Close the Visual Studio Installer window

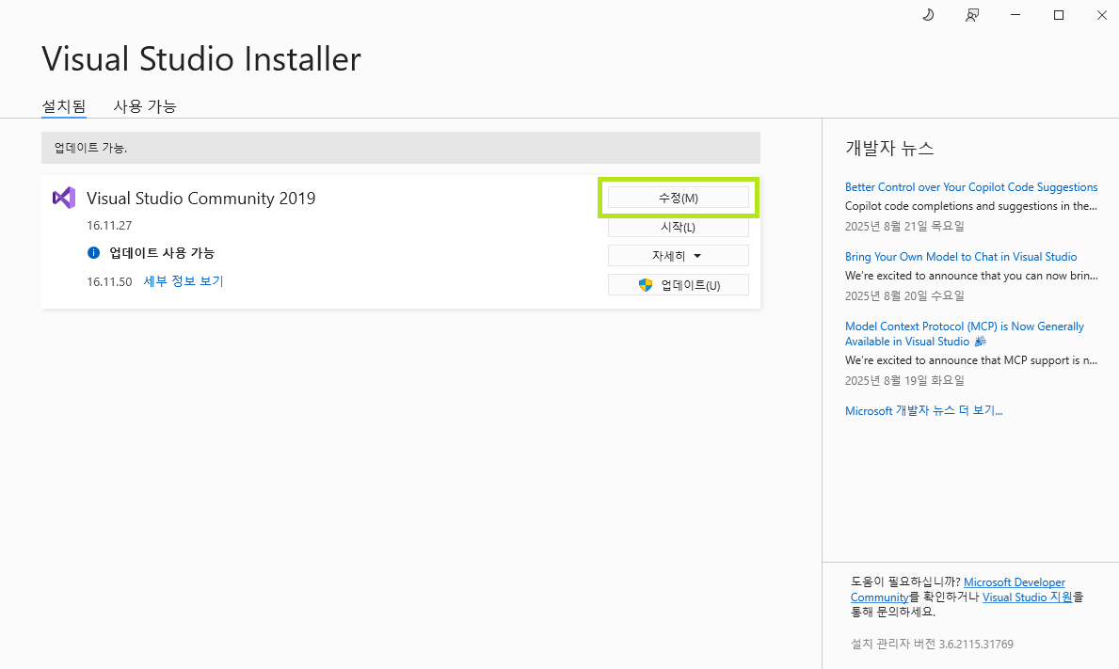1102,15
